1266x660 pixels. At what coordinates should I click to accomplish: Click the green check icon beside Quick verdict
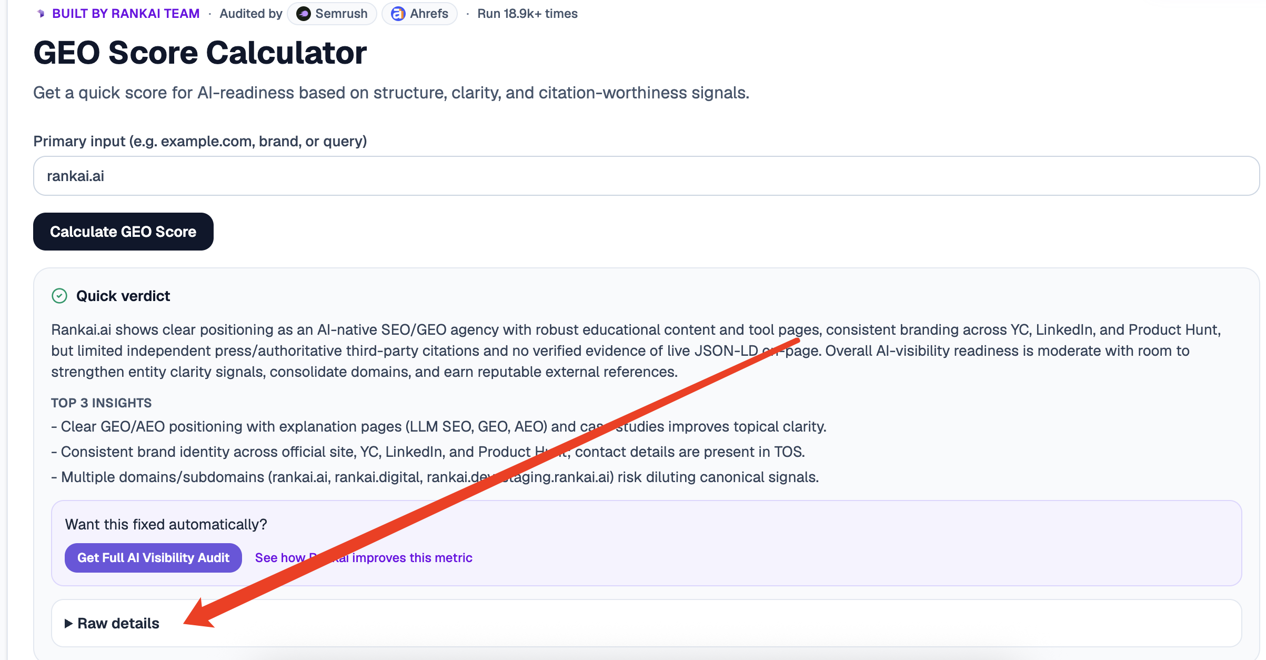(59, 296)
